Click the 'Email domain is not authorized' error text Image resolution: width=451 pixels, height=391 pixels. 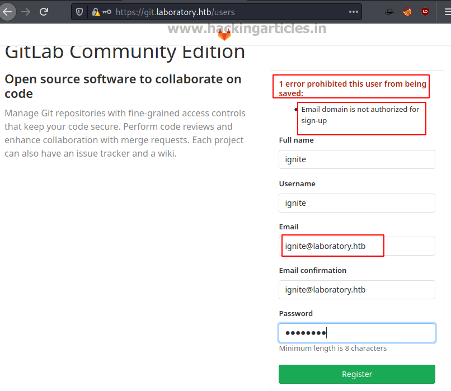[360, 115]
